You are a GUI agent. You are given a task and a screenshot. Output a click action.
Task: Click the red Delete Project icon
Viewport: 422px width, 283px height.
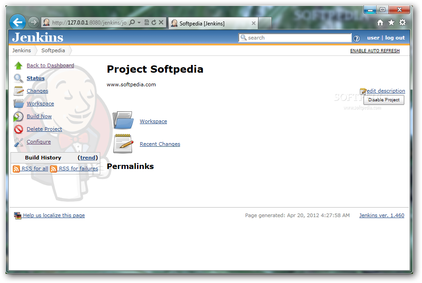[x=19, y=129]
